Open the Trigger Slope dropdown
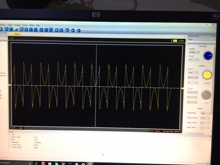Viewport: 220px width, 165px height. [205, 128]
